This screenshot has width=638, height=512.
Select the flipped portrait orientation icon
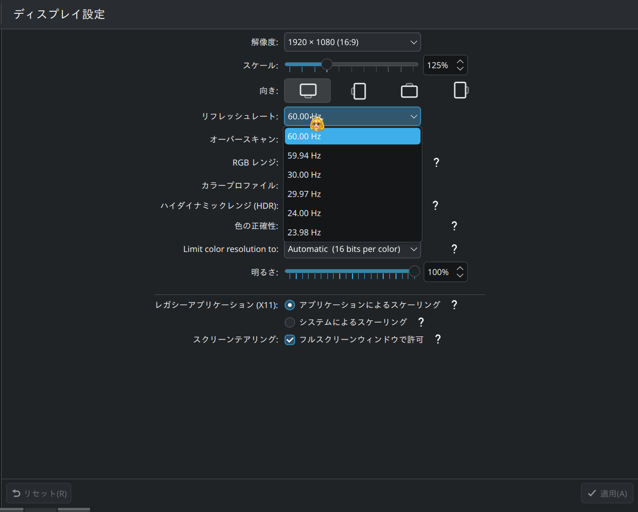pyautogui.click(x=460, y=90)
